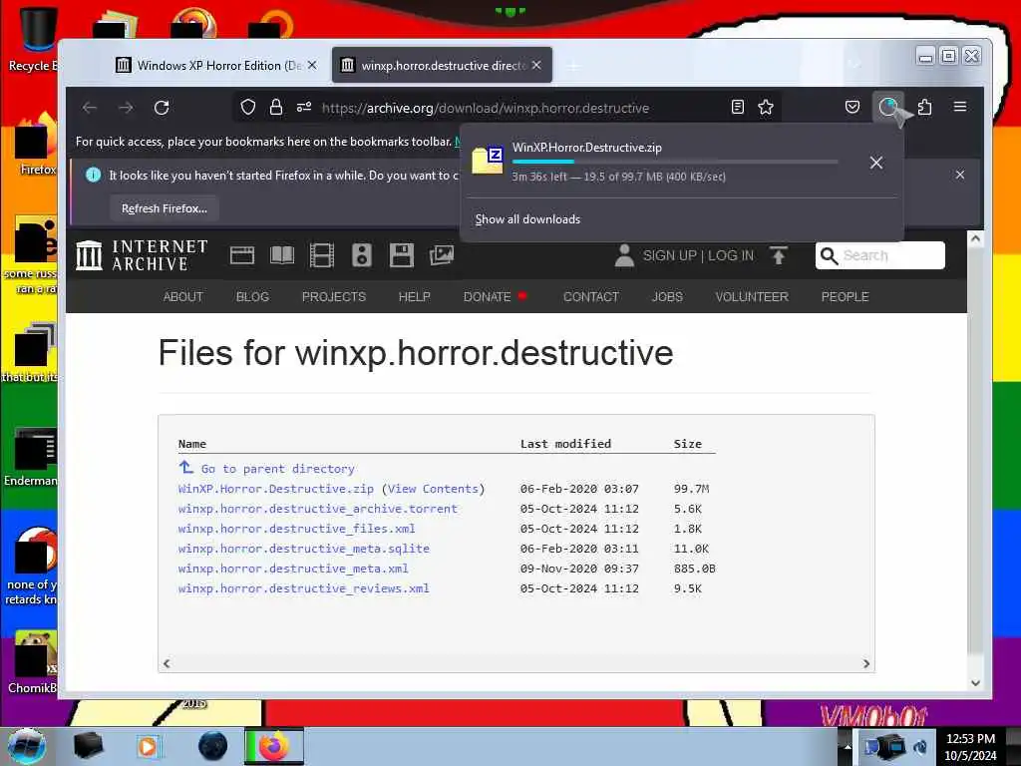Close the winxp.horror.destructive directory tab

coord(536,65)
